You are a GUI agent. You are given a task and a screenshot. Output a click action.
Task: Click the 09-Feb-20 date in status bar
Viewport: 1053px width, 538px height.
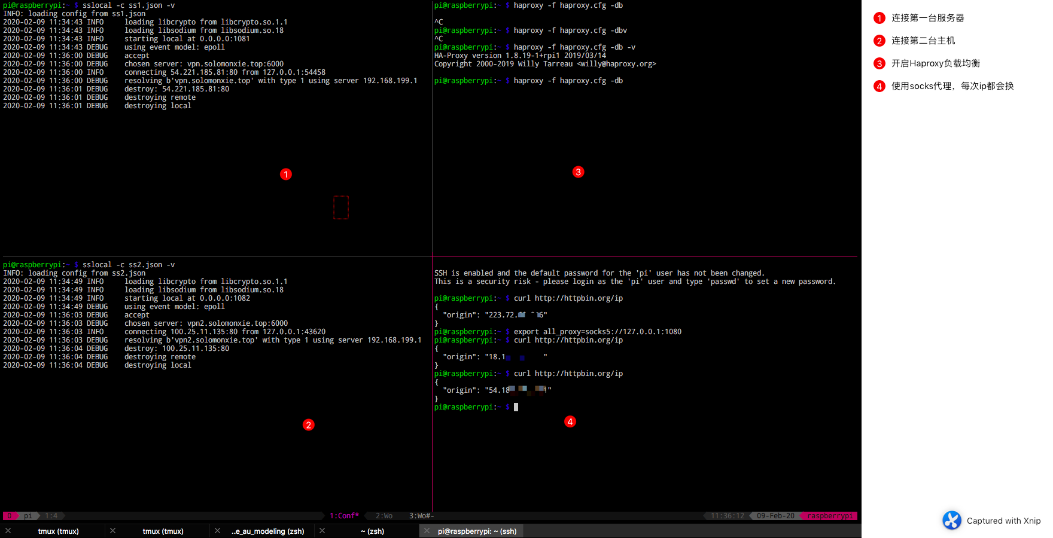click(775, 516)
